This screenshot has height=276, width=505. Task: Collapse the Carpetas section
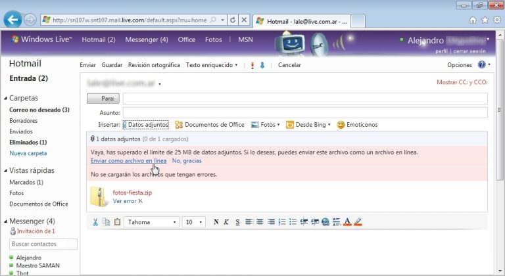[x=5, y=98]
